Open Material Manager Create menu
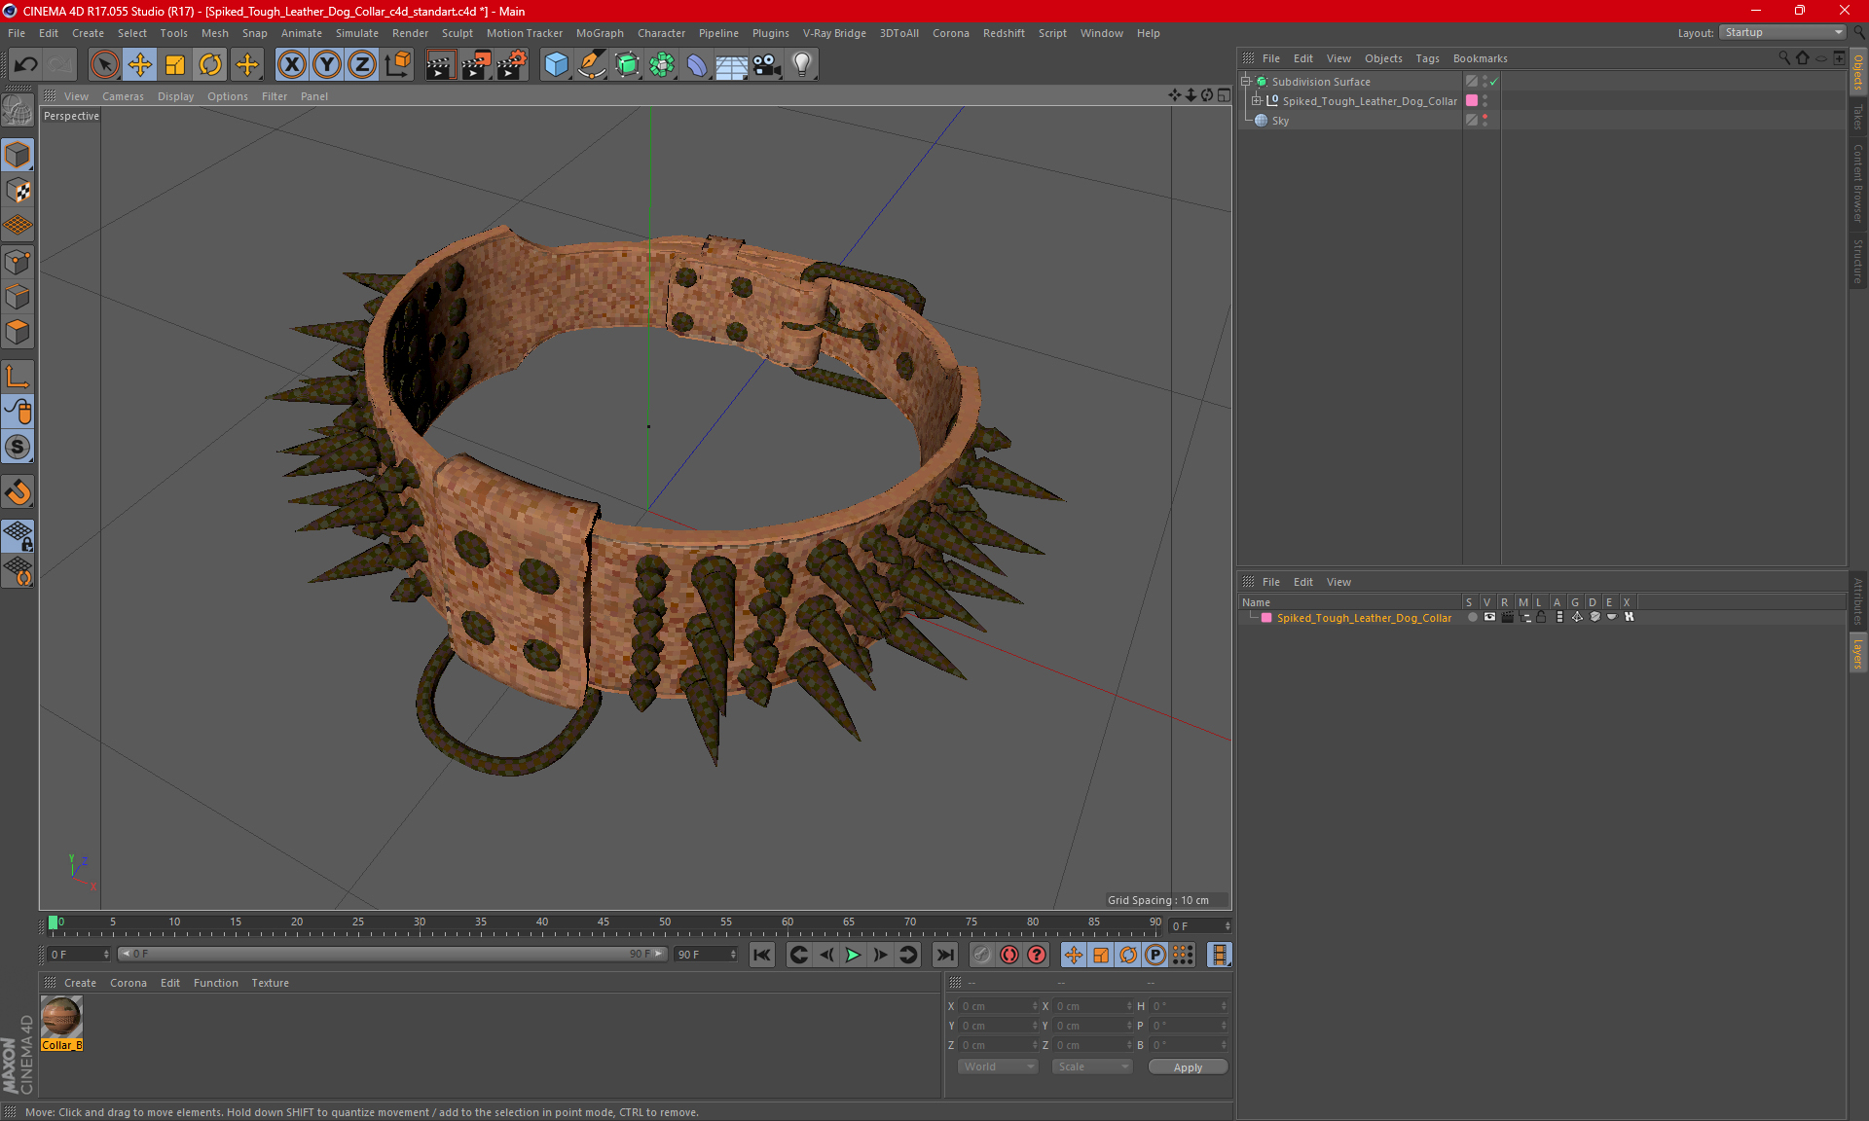Image resolution: width=1869 pixels, height=1121 pixels. point(80,983)
